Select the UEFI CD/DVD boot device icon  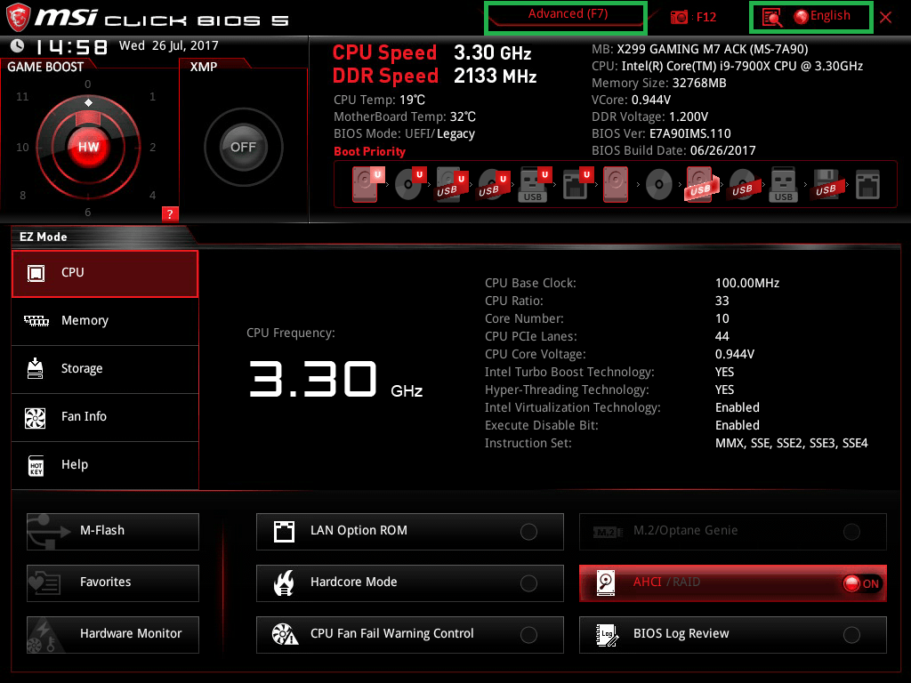409,185
